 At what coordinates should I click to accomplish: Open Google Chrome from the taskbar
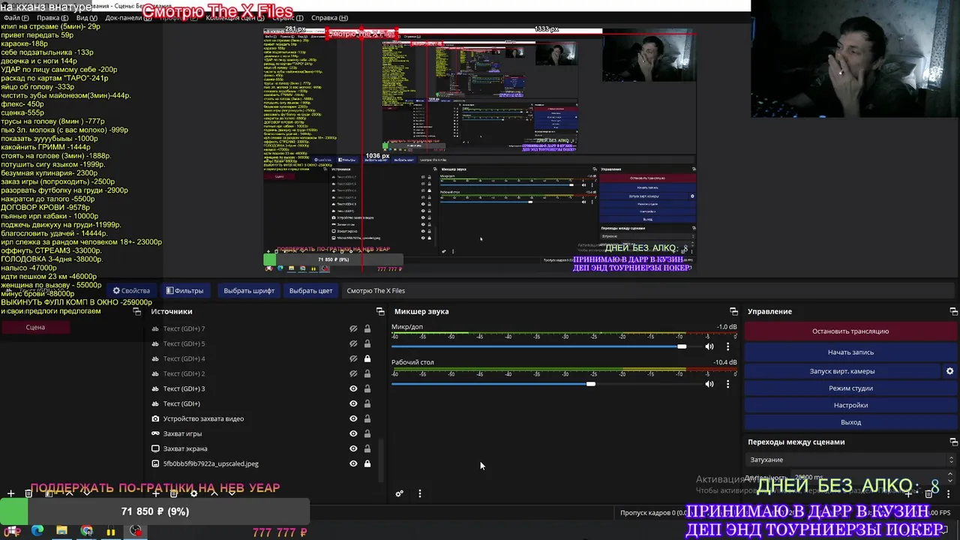[87, 531]
